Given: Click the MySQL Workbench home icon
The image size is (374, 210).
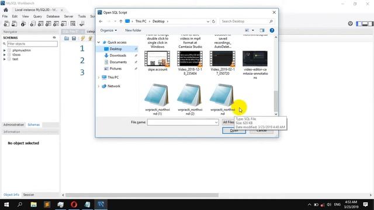Looking at the screenshot, I should tap(6, 10).
